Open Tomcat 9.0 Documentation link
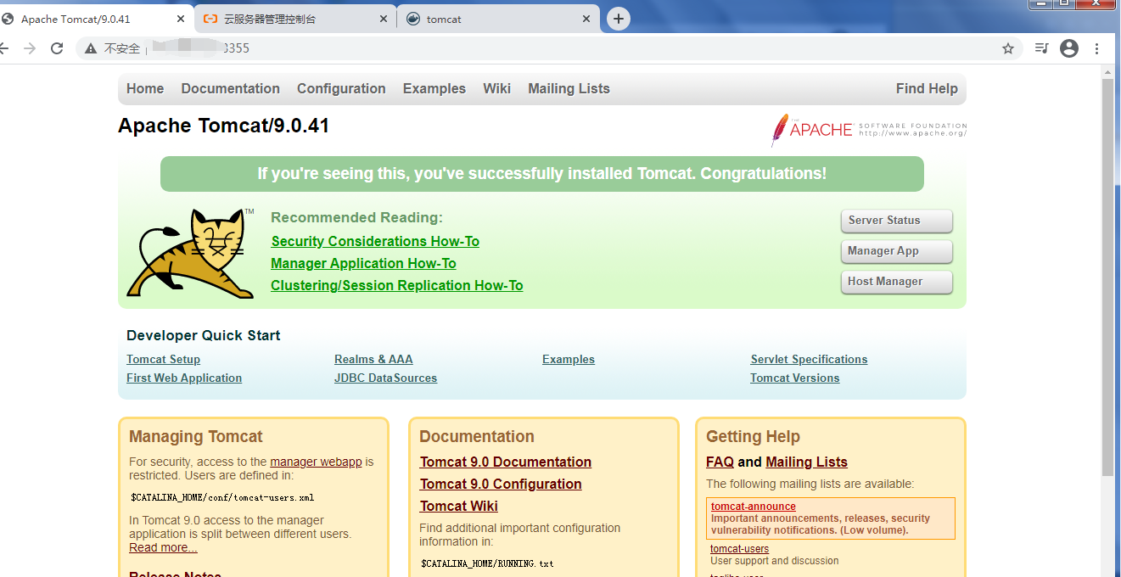Image resolution: width=1121 pixels, height=577 pixels. [506, 462]
